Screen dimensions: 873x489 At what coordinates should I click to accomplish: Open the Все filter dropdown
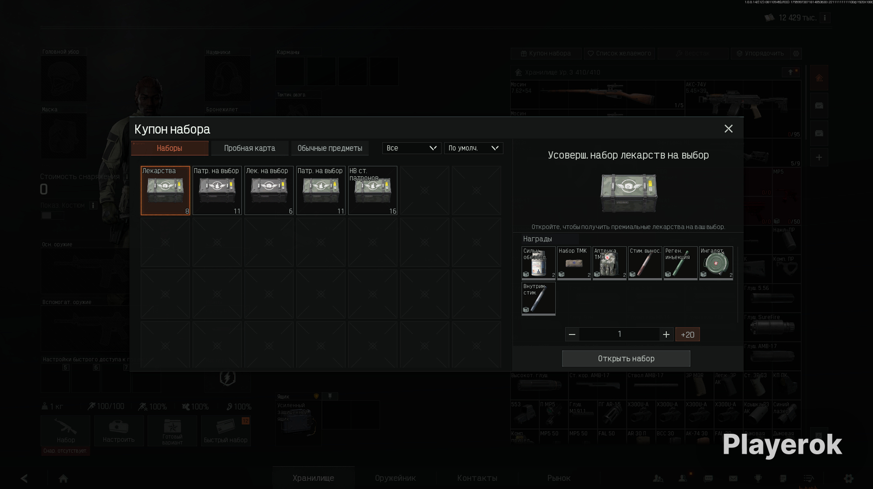click(411, 148)
